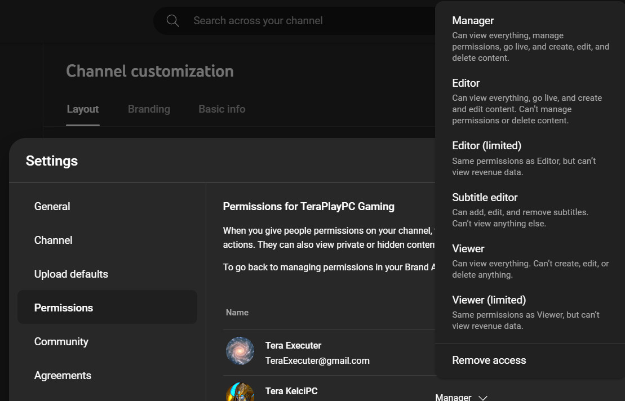This screenshot has width=625, height=401.
Task: Select the Permissions settings section
Action: click(107, 308)
